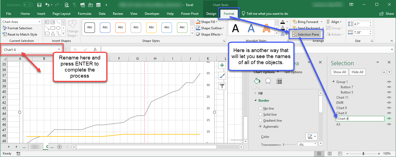
Task: Undo the last action
Action: [x=47, y=5]
